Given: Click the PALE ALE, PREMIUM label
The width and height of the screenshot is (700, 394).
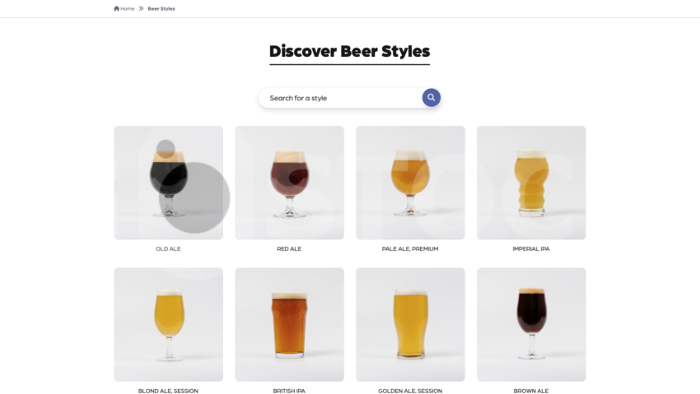Looking at the screenshot, I should (410, 248).
